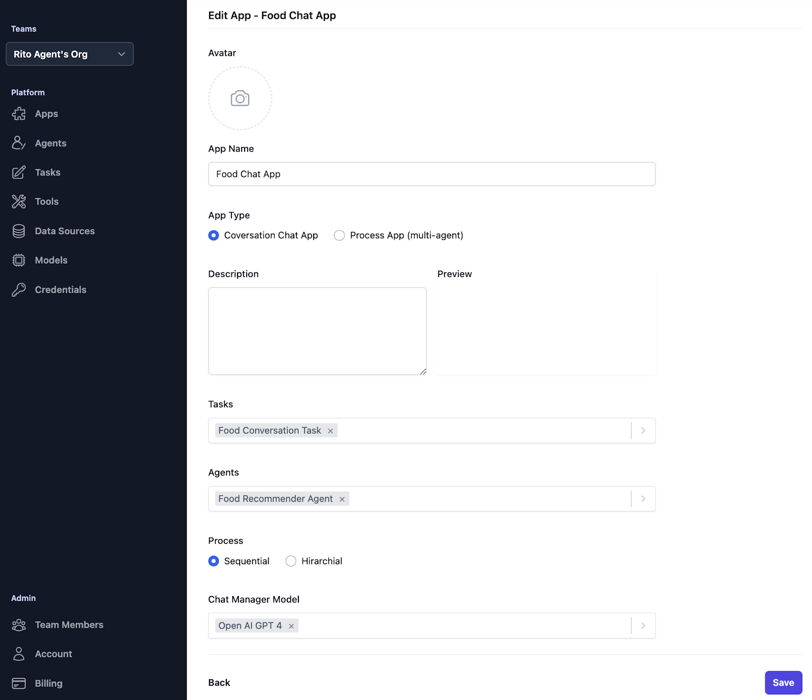Click the Credentials key icon
This screenshot has height=700, width=812.
click(x=19, y=290)
